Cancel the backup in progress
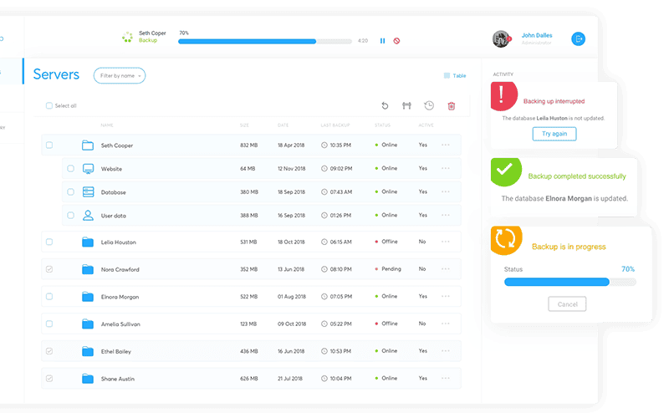 coord(567,304)
